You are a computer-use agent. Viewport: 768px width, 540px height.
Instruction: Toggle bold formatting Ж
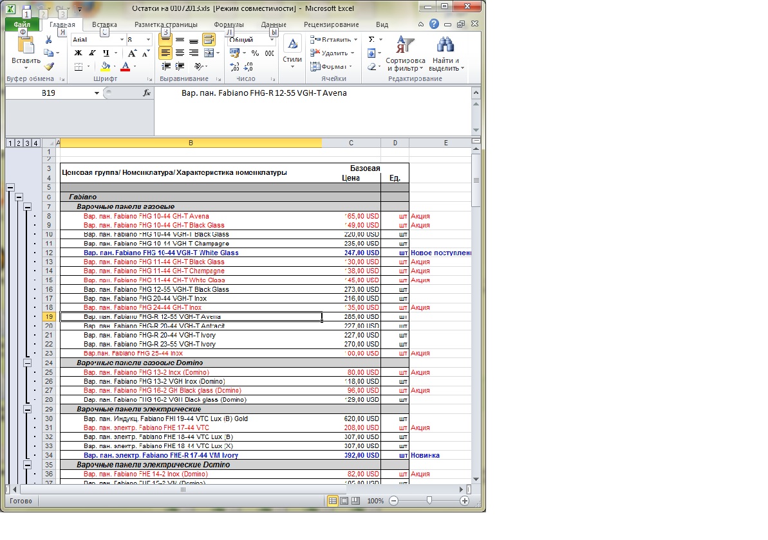click(79, 53)
